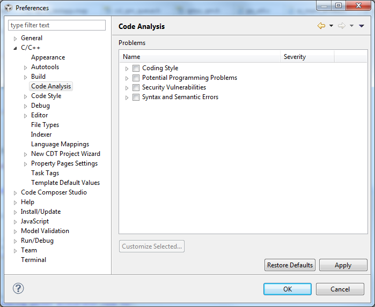Expand the Coding Style problem category

[x=127, y=69]
